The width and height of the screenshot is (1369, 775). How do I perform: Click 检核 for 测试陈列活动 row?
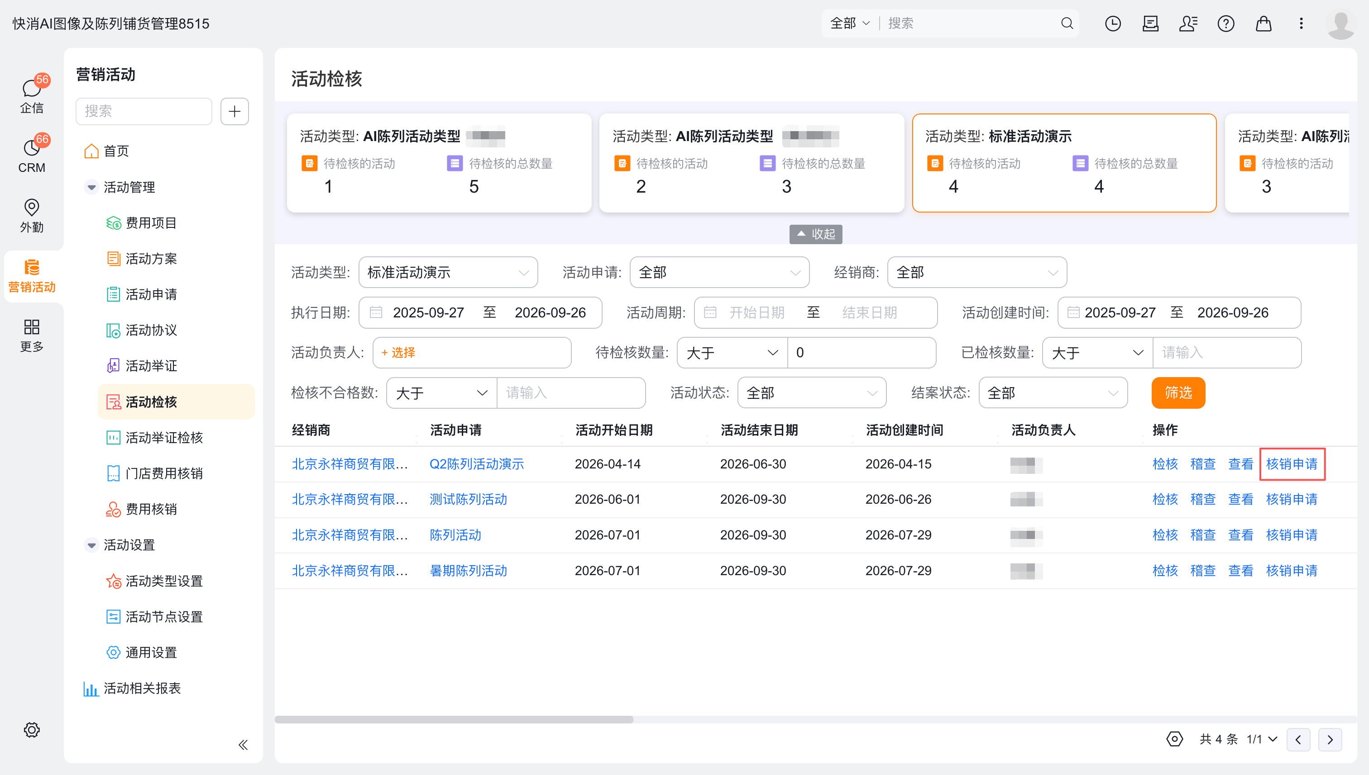(x=1165, y=499)
